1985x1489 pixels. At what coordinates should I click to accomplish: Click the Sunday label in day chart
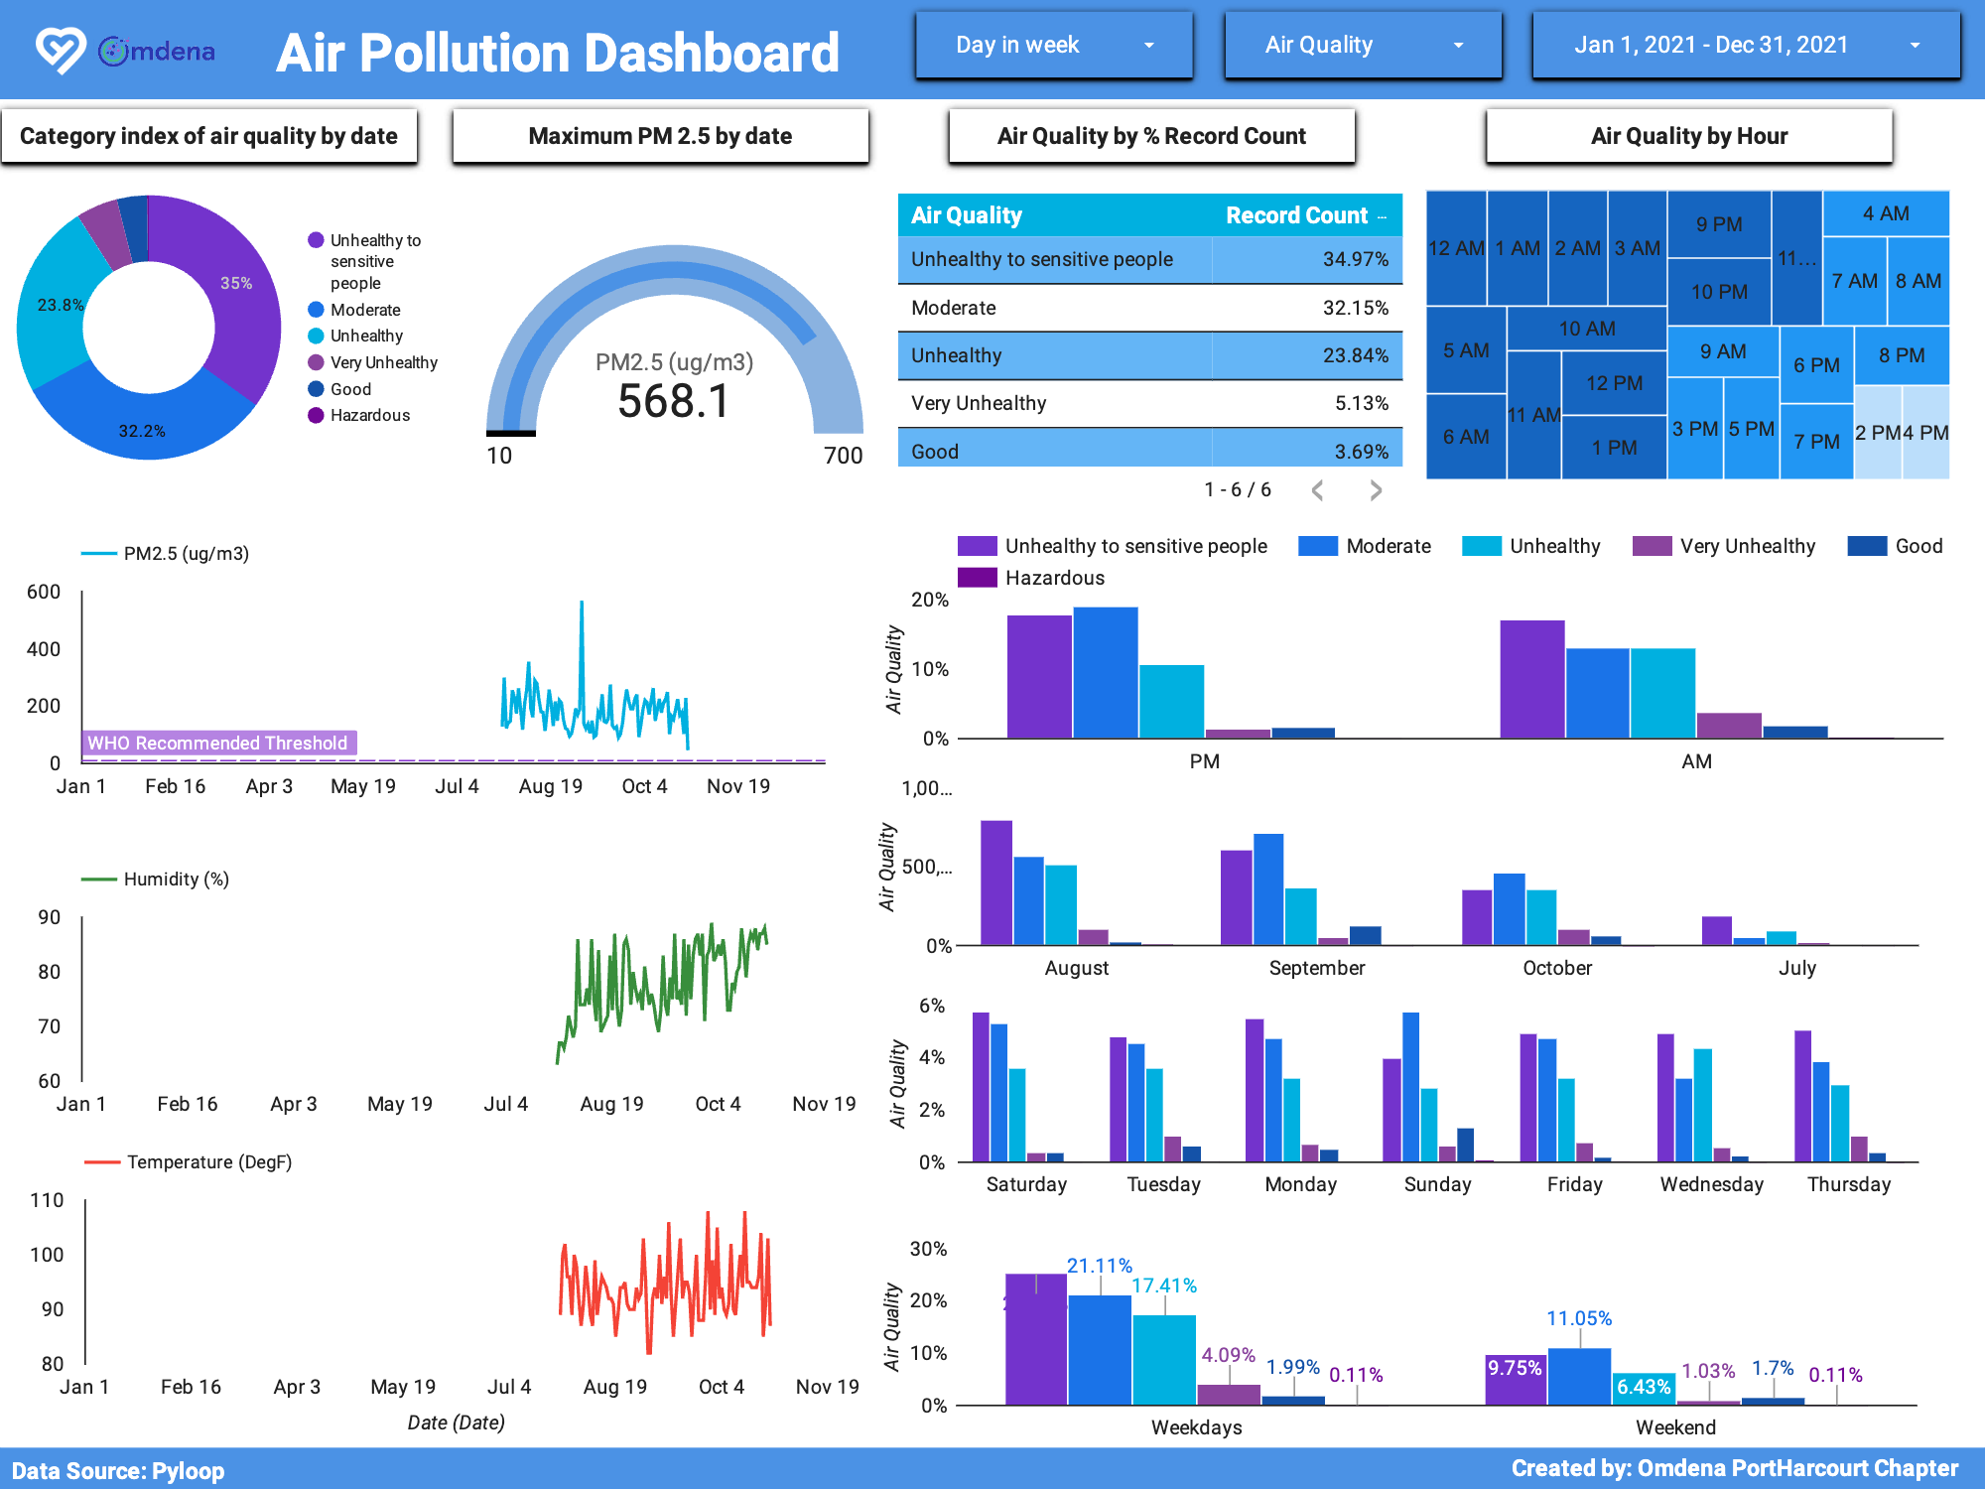[x=1437, y=1184]
